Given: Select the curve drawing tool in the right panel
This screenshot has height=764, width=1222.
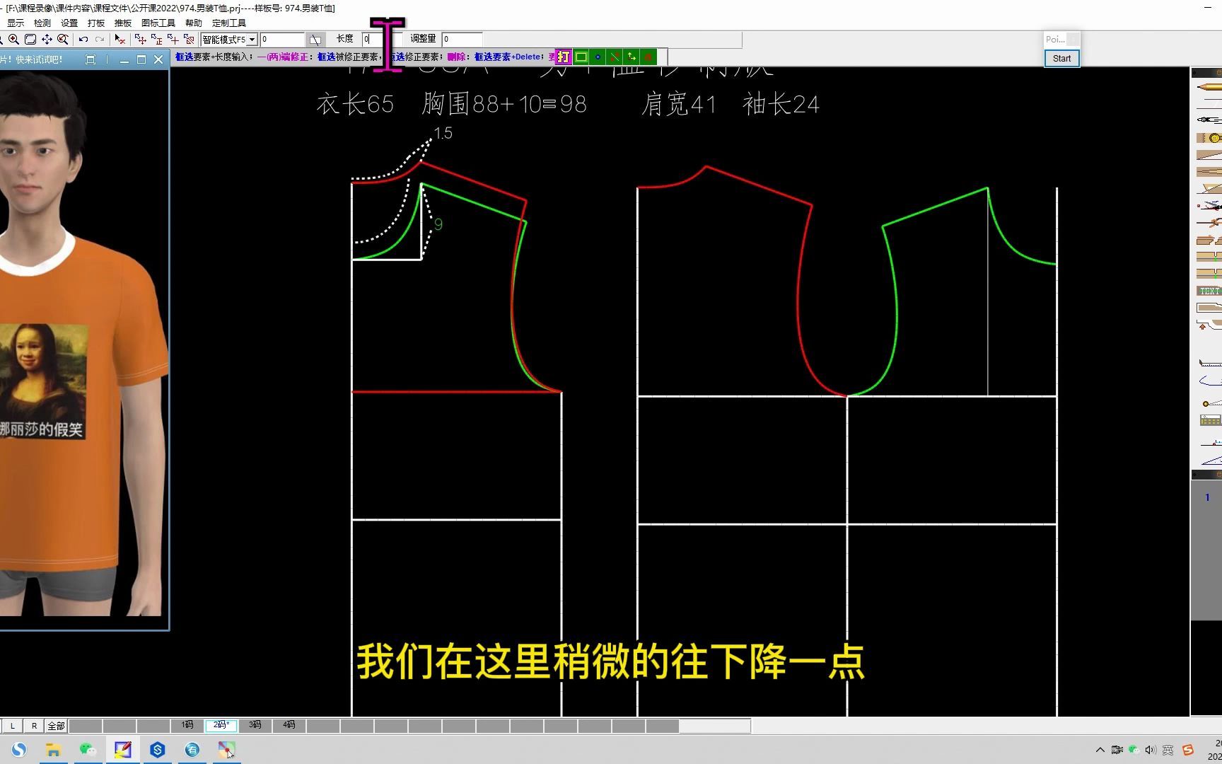Looking at the screenshot, I should [1209, 381].
